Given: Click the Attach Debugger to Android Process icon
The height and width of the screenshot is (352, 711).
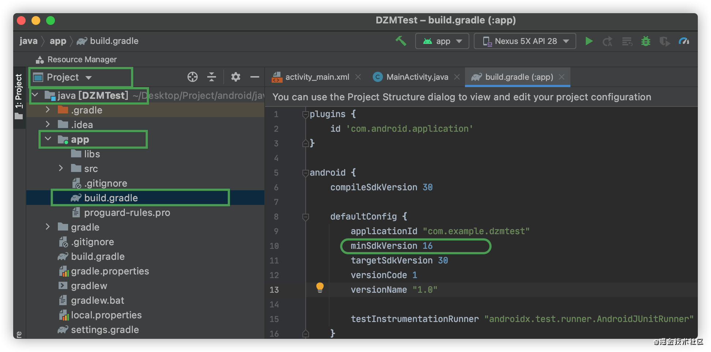Looking at the screenshot, I should coord(665,41).
